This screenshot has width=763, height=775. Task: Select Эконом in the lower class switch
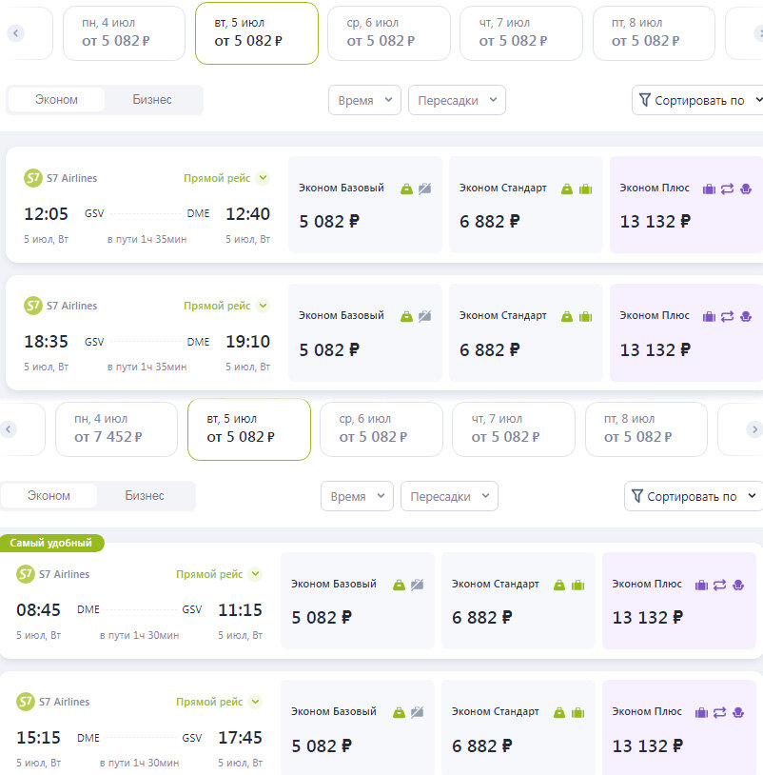49,496
